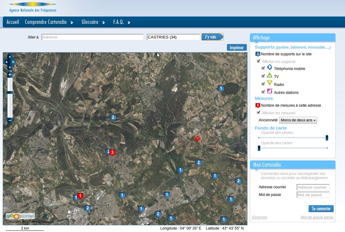This screenshot has width=345, height=232.
Task: Toggle the Afficher les mesures checkbox
Action: [x=258, y=112]
